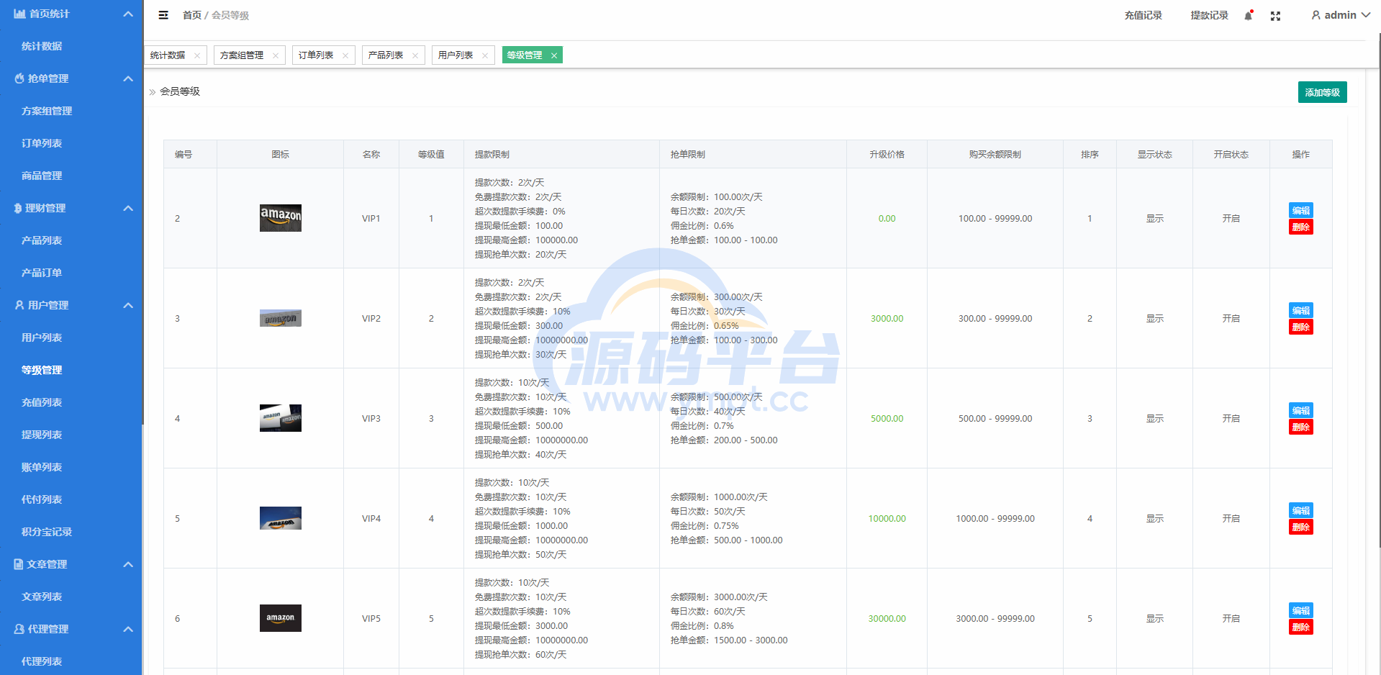1381x675 pixels.
Task: Close the 统计数据 tab
Action: coord(197,55)
